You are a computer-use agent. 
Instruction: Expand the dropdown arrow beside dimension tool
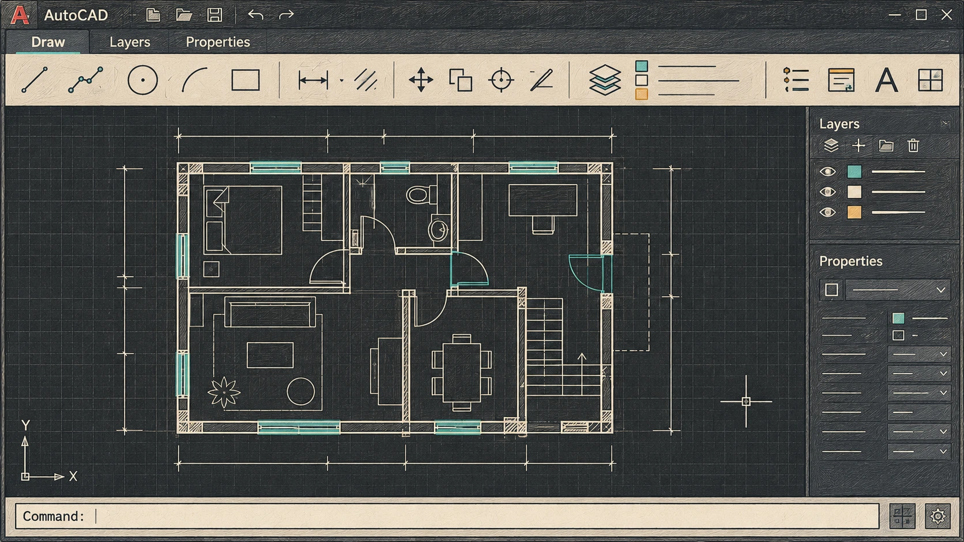(x=342, y=81)
